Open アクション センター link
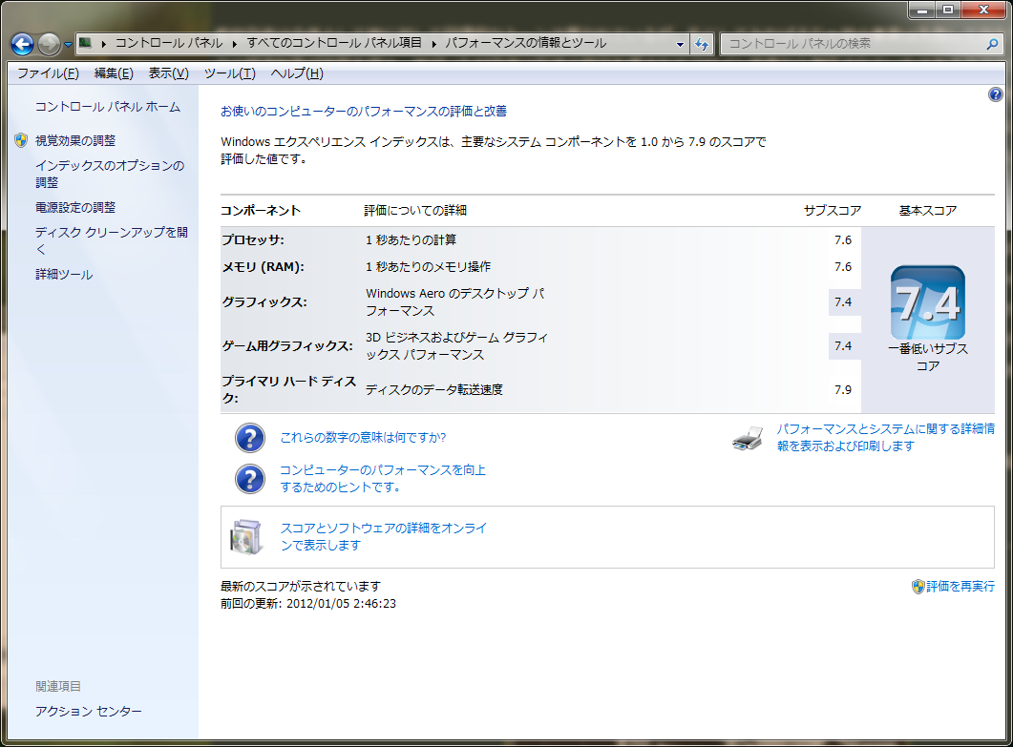 (x=89, y=712)
